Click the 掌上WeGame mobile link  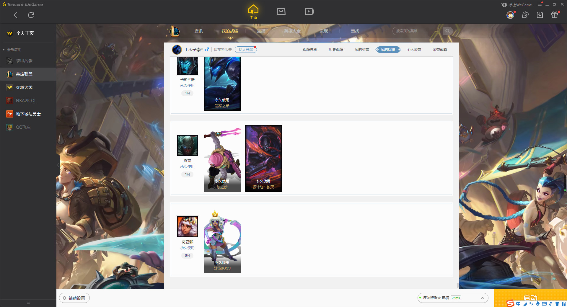click(517, 5)
